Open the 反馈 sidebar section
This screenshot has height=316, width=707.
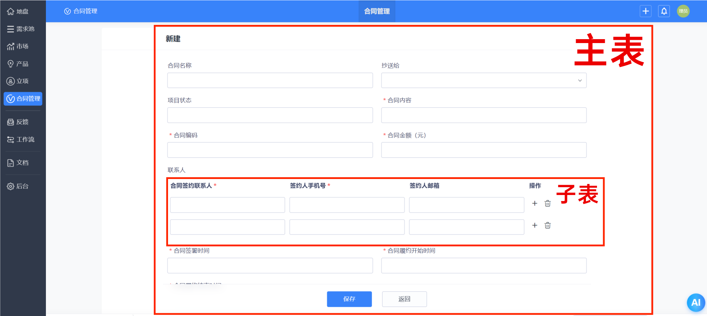(18, 122)
